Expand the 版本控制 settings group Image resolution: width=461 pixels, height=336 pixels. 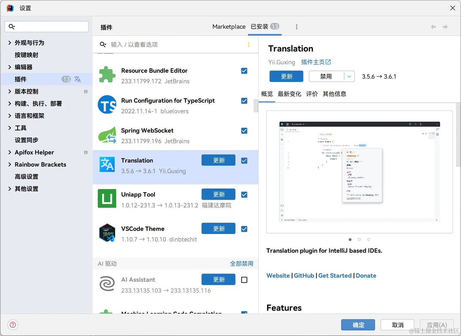point(10,91)
